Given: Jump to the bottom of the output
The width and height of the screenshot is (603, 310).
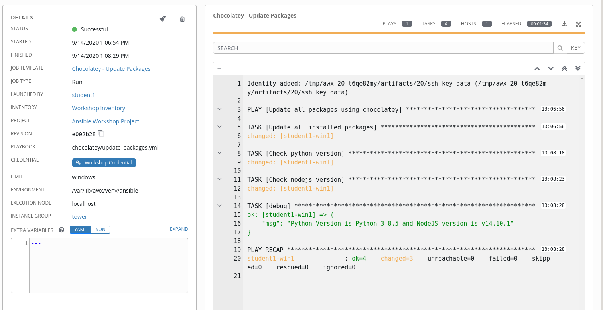Looking at the screenshot, I should point(578,68).
